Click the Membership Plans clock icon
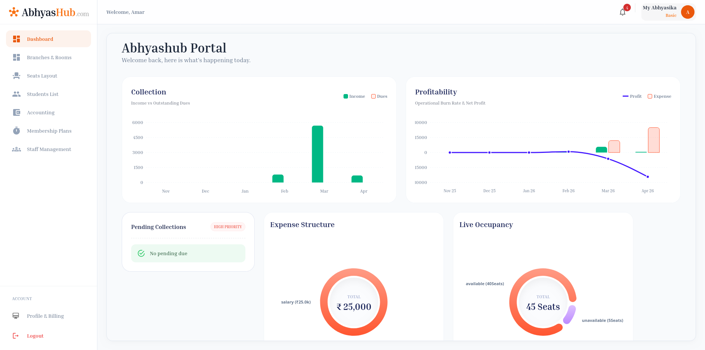Screen dimensions: 705x350 coord(16,130)
